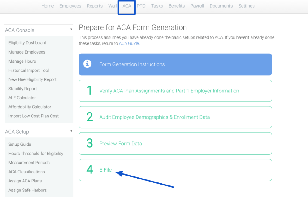Open Setup Guide under ACA Setup
Screen dimensions: 308x199
(20, 144)
